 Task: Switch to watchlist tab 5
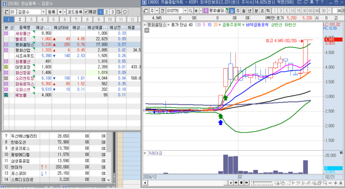click(54, 19)
